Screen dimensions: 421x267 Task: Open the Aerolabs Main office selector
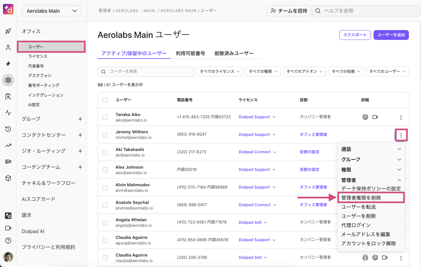[52, 11]
